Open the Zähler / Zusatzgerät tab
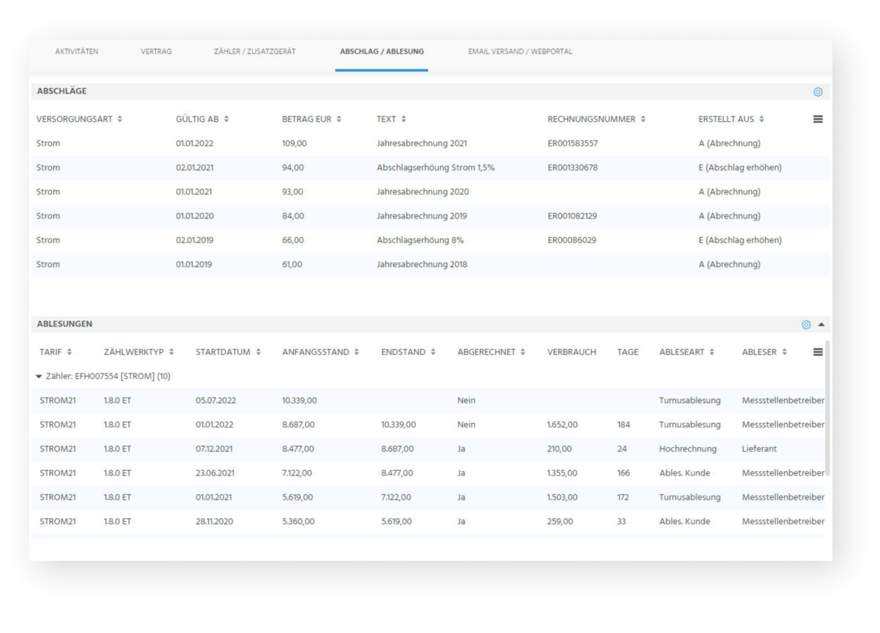880x633 pixels. tap(255, 52)
